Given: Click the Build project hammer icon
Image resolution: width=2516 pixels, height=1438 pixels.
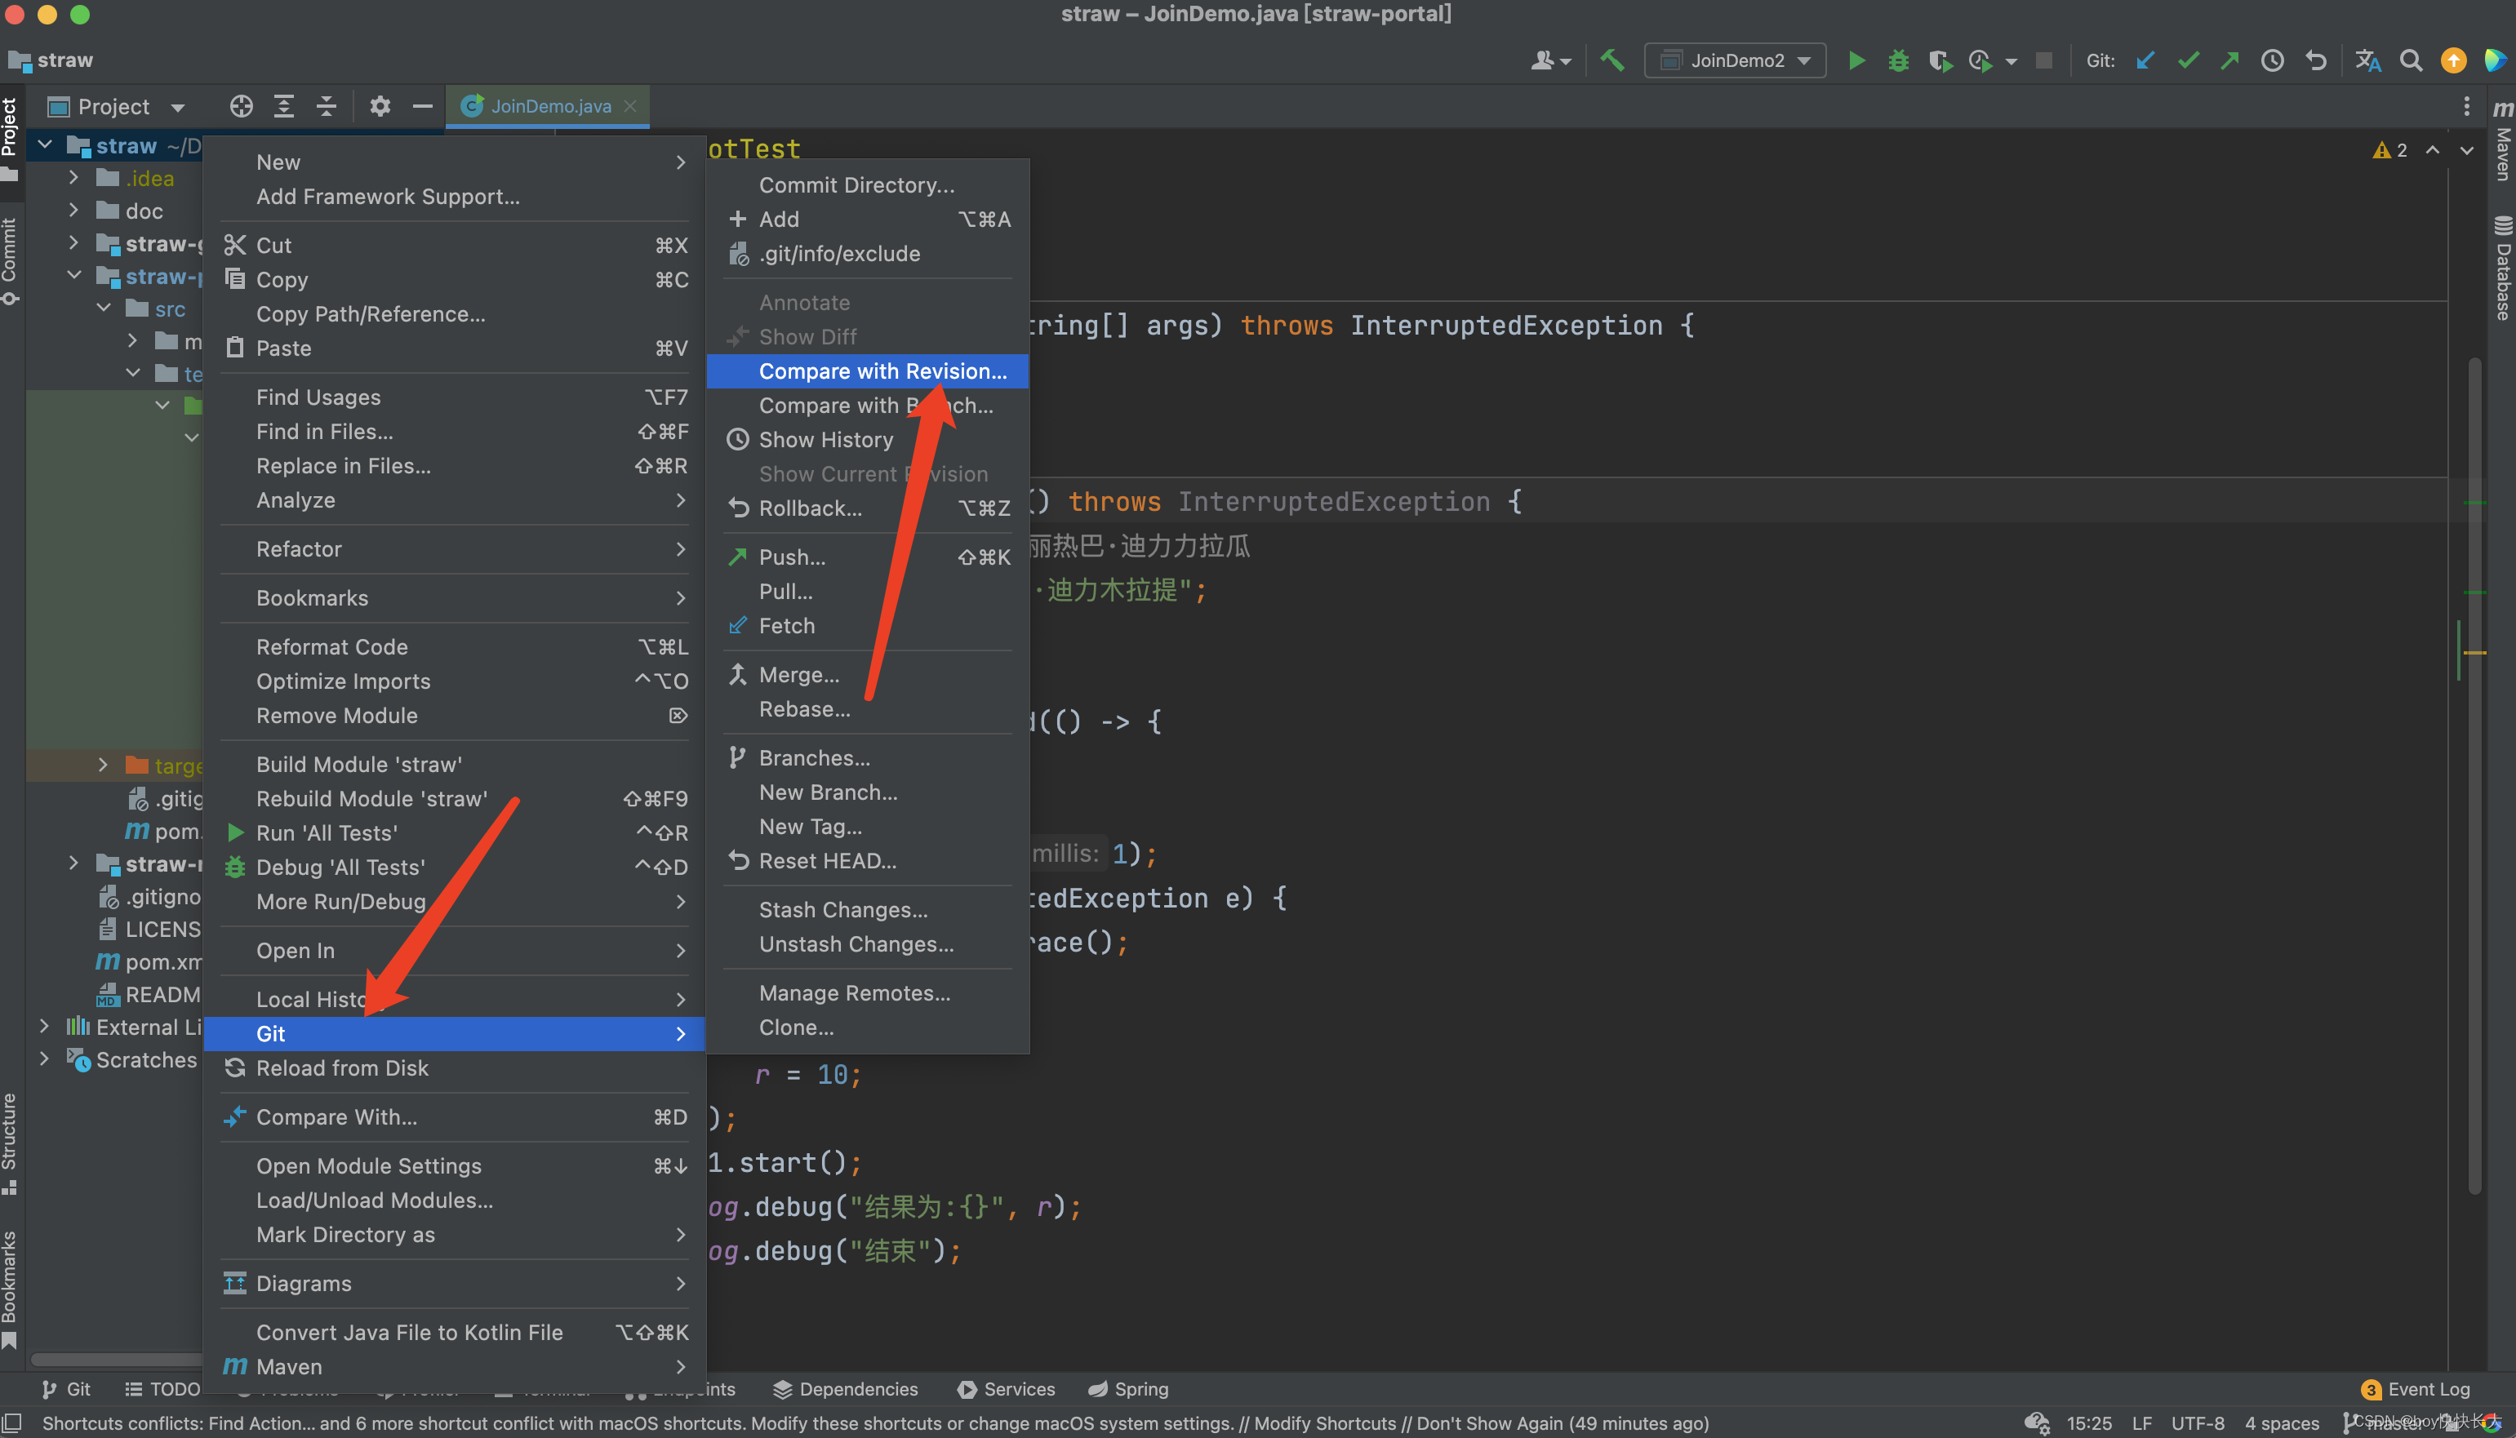Looking at the screenshot, I should click(1612, 60).
